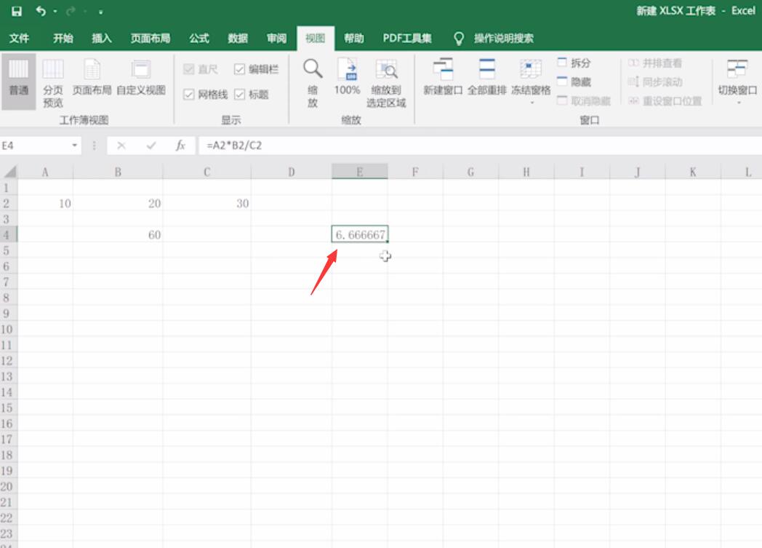The image size is (762, 548).
Task: Open the Undo history dropdown arrow
Action: tap(55, 12)
